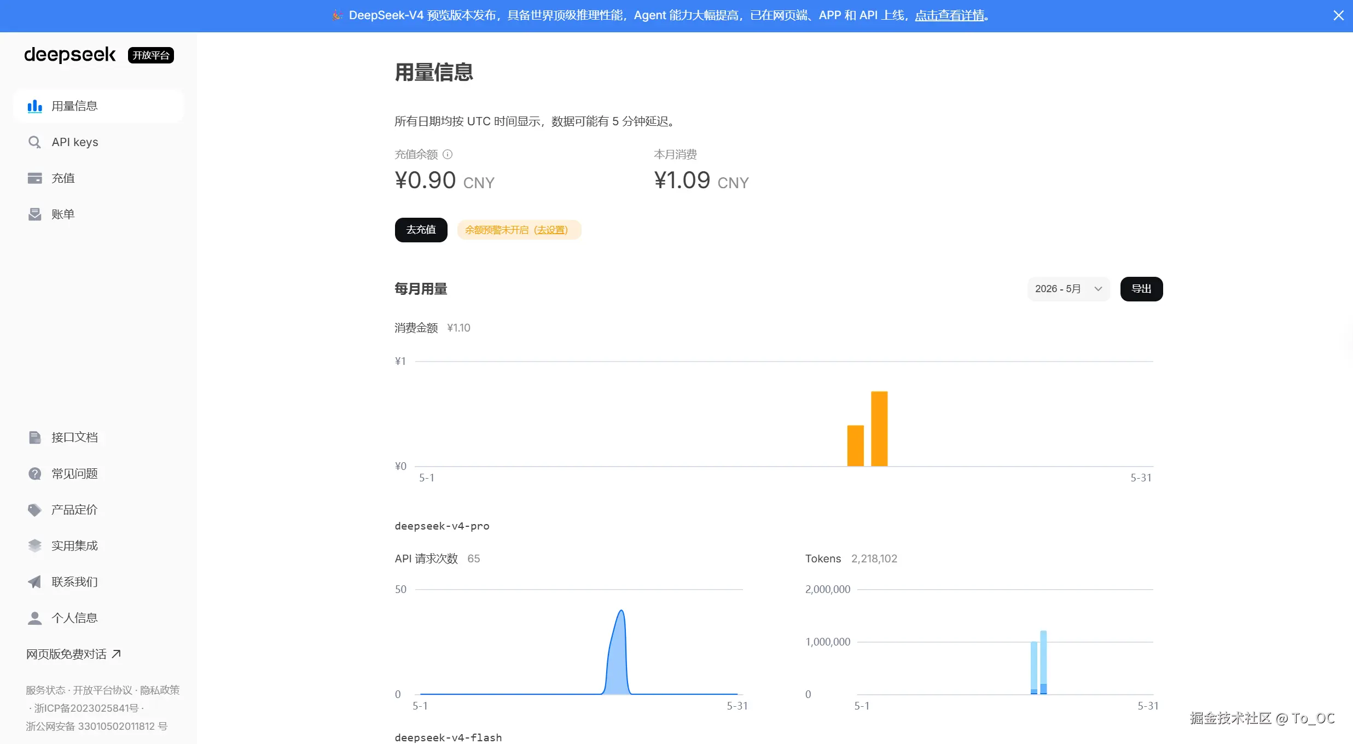Image resolution: width=1353 pixels, height=744 pixels.
Task: Open 个人信息 in the sidebar
Action: click(98, 618)
